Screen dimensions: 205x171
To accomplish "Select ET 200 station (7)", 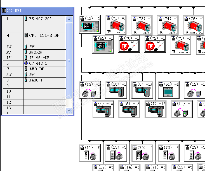I will [x=155, y=109].
